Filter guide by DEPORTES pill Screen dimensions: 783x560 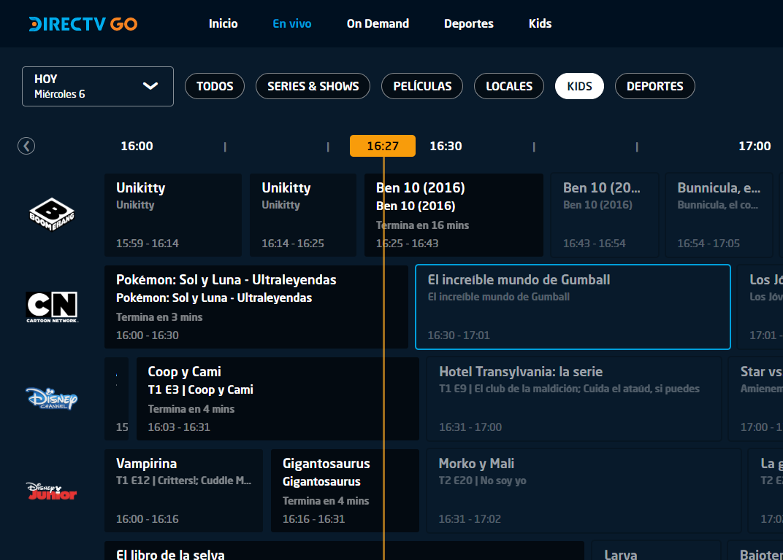pos(655,86)
